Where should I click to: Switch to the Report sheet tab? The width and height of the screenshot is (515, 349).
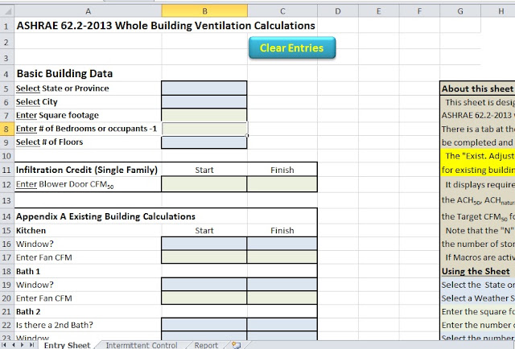pyautogui.click(x=206, y=345)
